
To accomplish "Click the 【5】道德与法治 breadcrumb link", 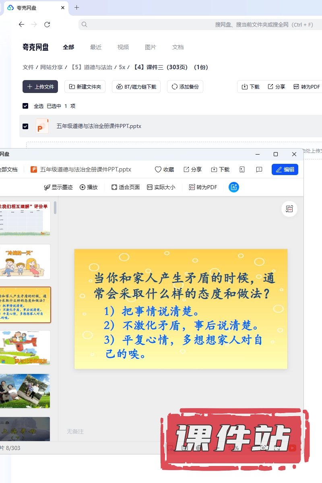I will tap(91, 67).
